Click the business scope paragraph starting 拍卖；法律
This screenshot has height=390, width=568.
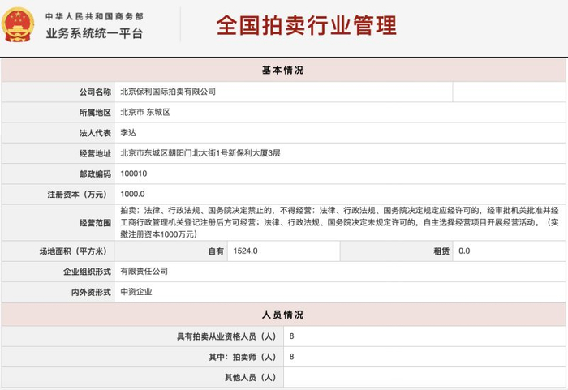pos(339,222)
